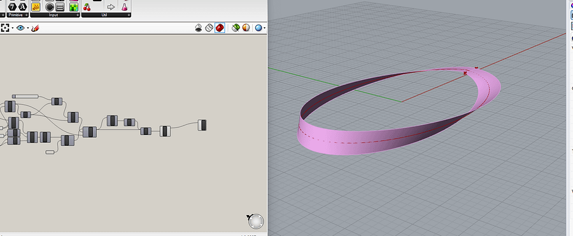This screenshot has width=573, height=236.
Task: Select the grey arrow icon in the Util group
Action: tap(111, 7)
